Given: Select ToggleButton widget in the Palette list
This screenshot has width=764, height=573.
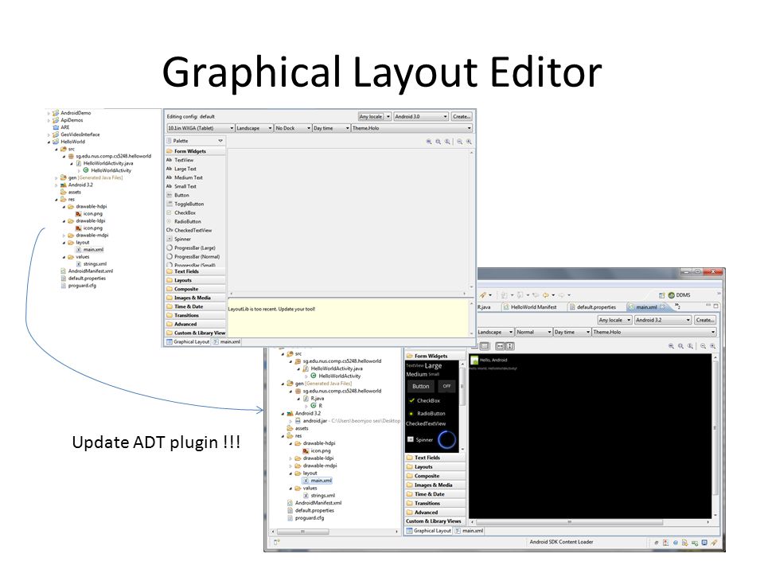Looking at the screenshot, I should [x=185, y=204].
